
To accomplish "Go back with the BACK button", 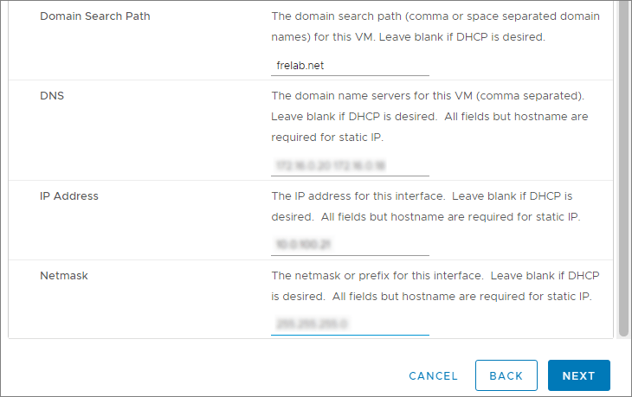I will coord(506,375).
